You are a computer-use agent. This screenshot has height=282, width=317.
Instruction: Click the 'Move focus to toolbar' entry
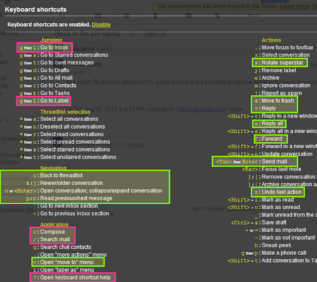click(284, 48)
